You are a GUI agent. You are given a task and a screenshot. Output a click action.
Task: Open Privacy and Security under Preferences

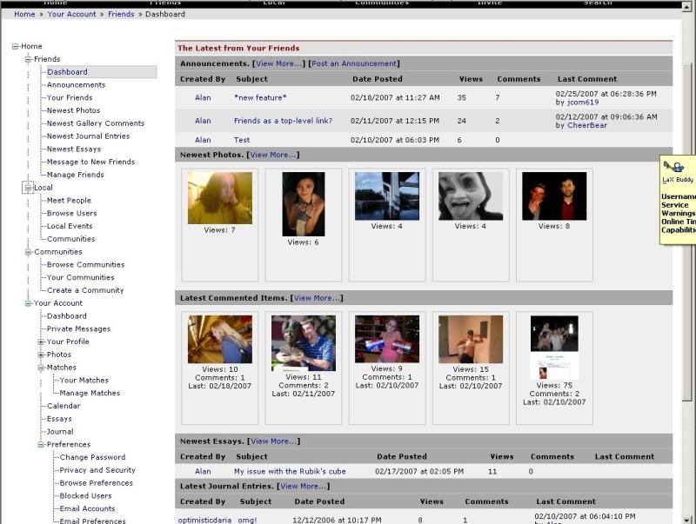point(97,470)
